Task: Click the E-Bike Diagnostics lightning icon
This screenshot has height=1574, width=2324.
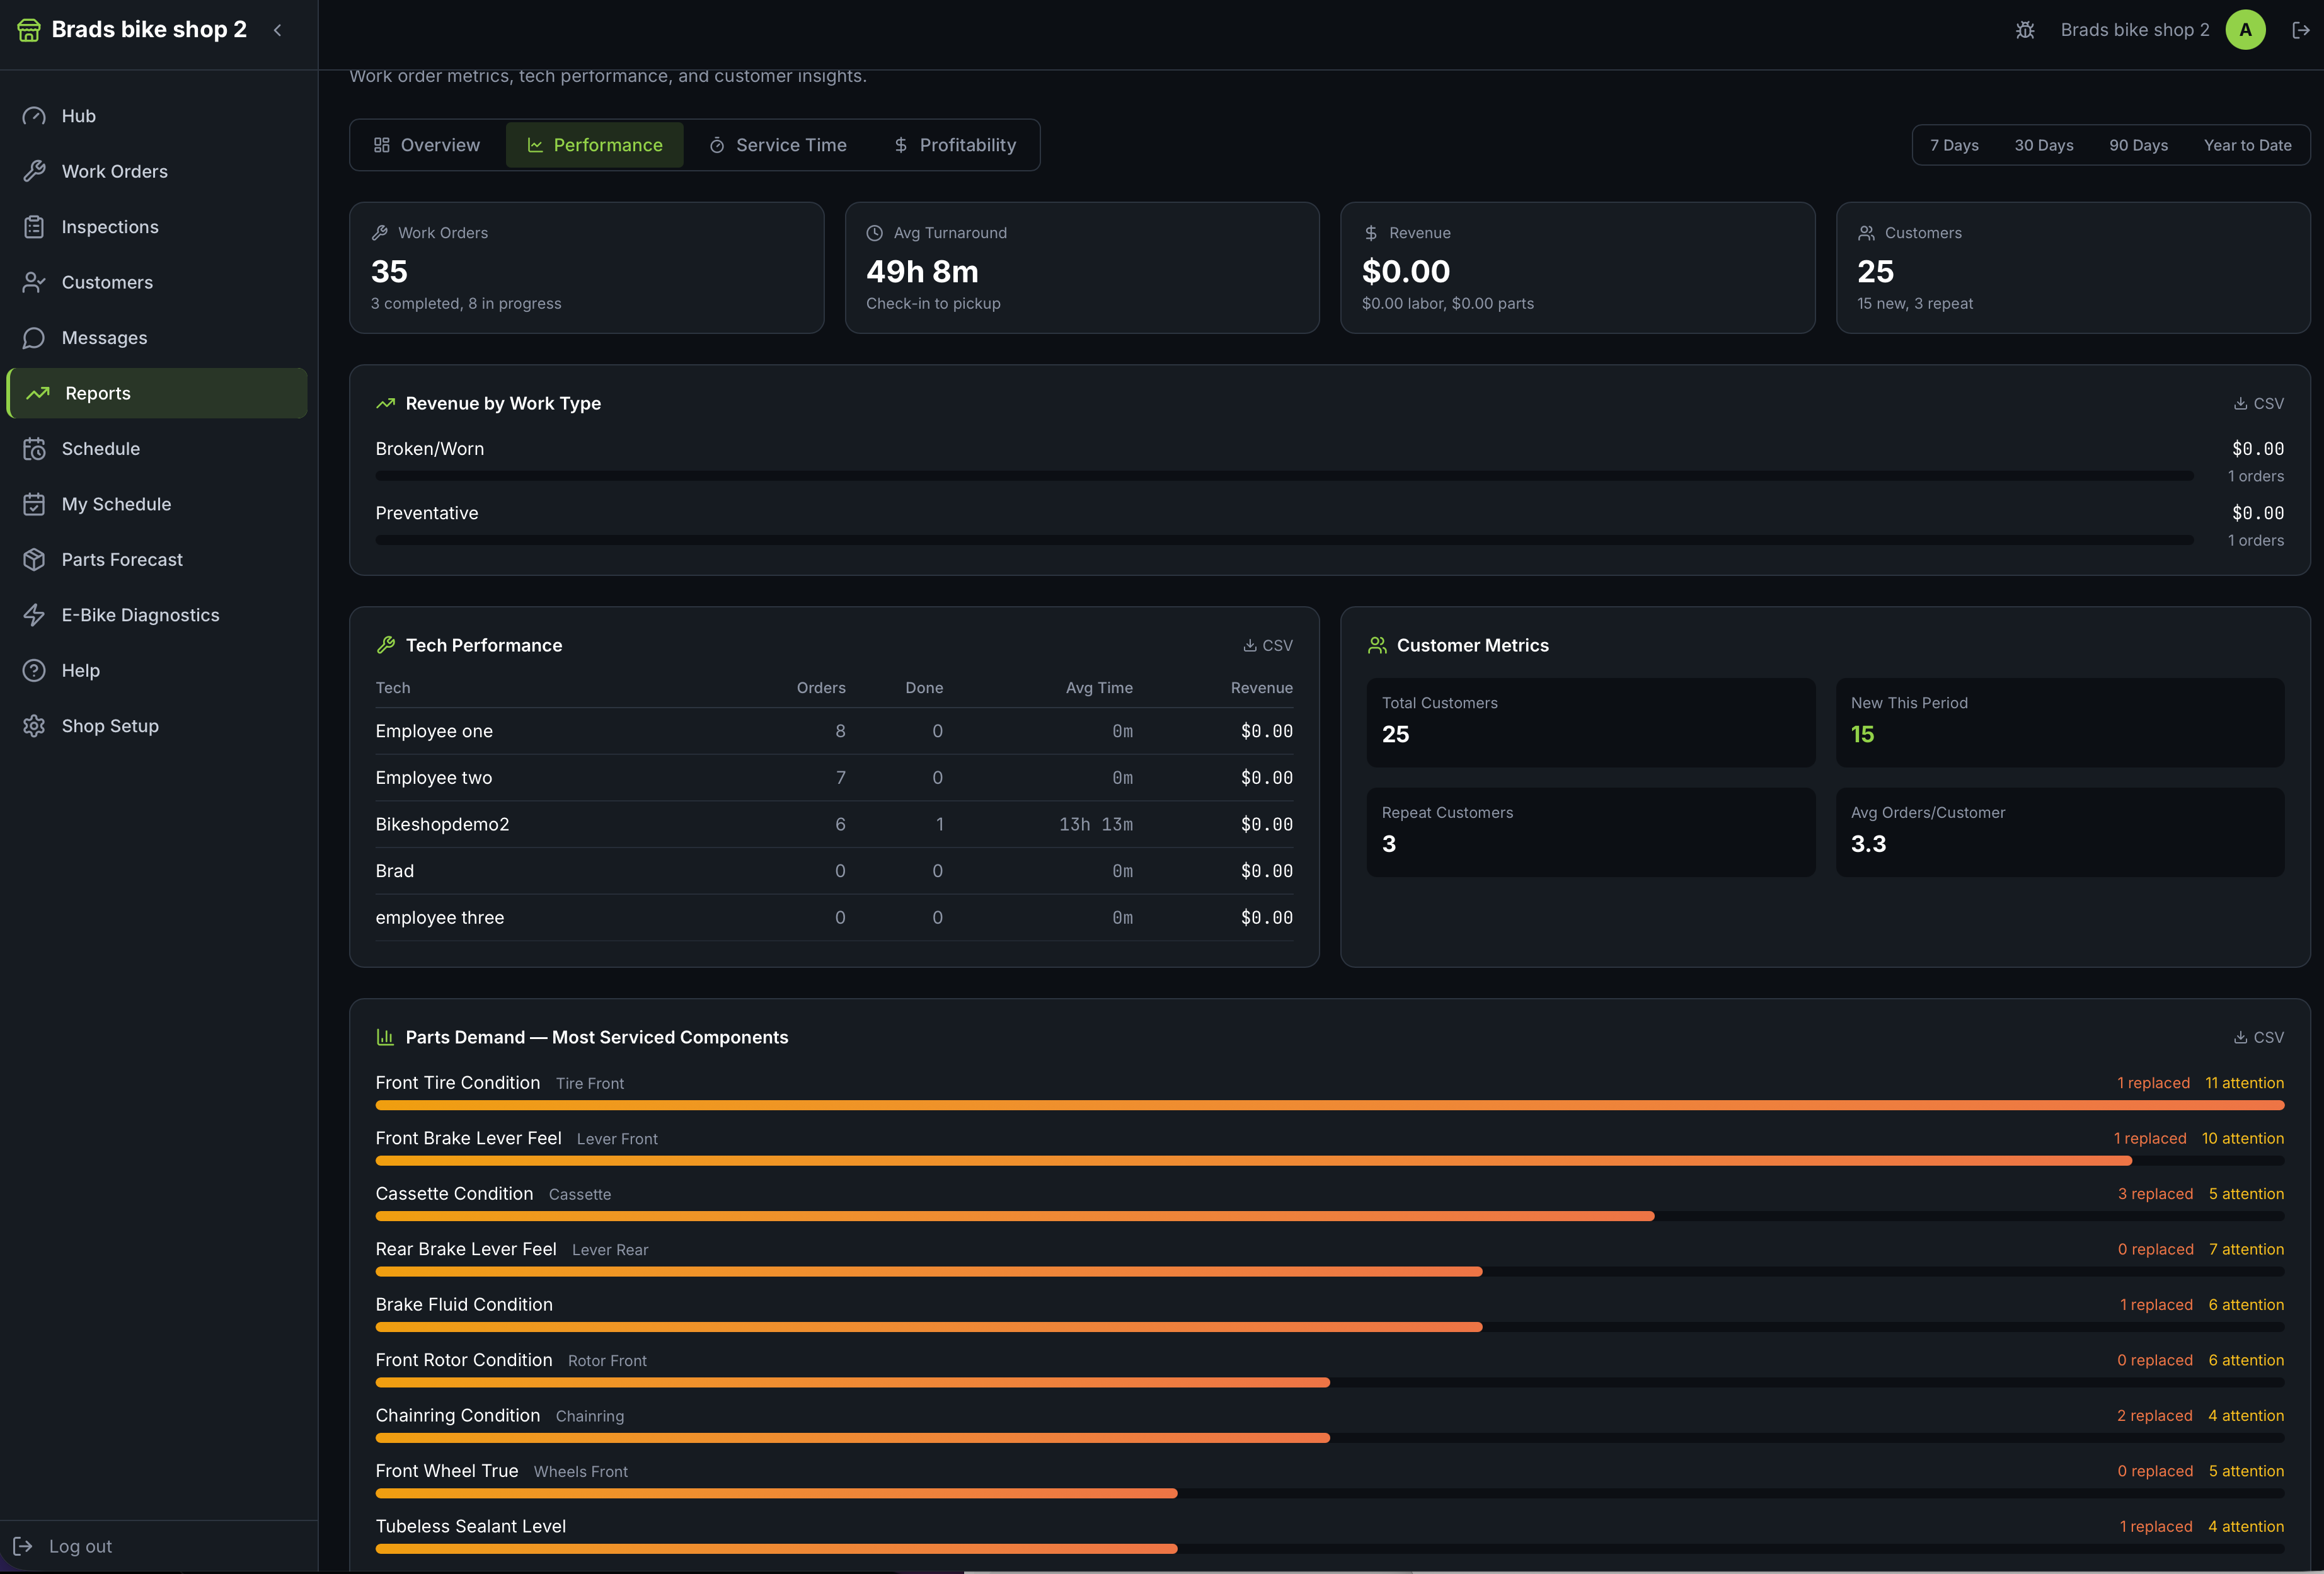Action: pos(34,615)
